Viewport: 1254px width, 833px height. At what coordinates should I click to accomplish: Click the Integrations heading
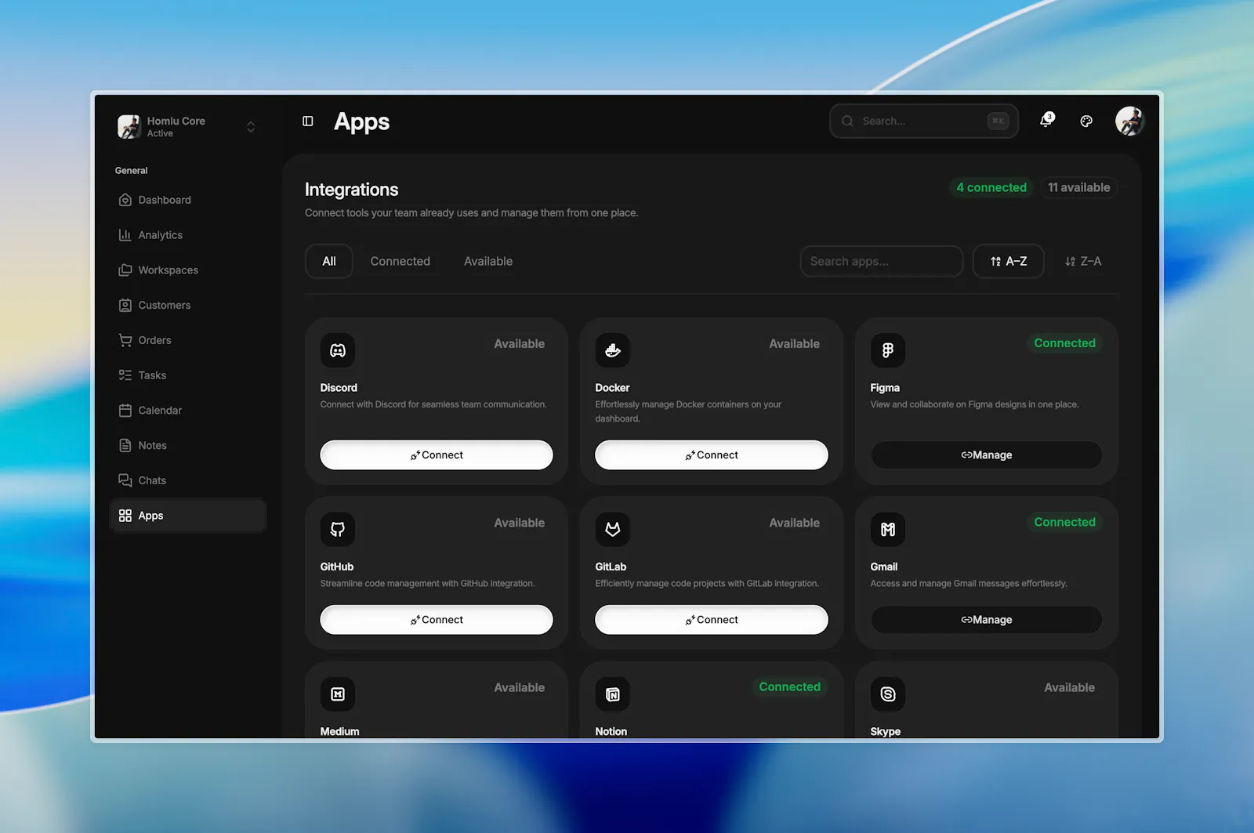[x=351, y=190]
